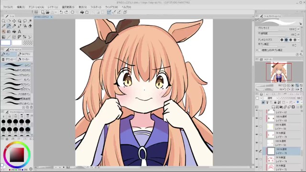Select the Auto select magic wand tool
Viewport: 306px width, 172px height.
pyautogui.click(x=30, y=21)
